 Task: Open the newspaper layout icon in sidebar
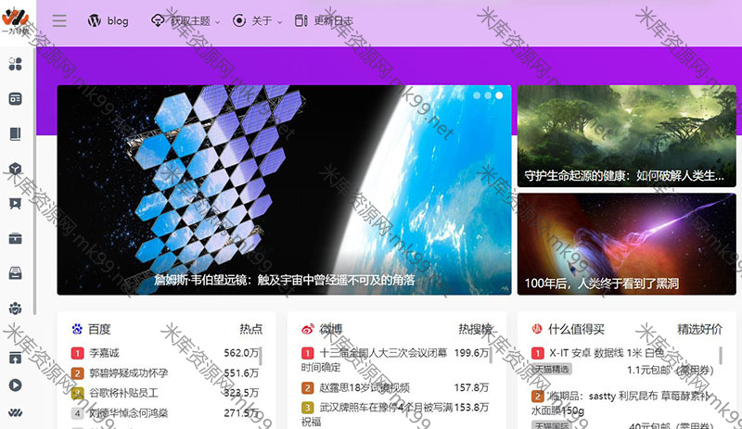(15, 99)
